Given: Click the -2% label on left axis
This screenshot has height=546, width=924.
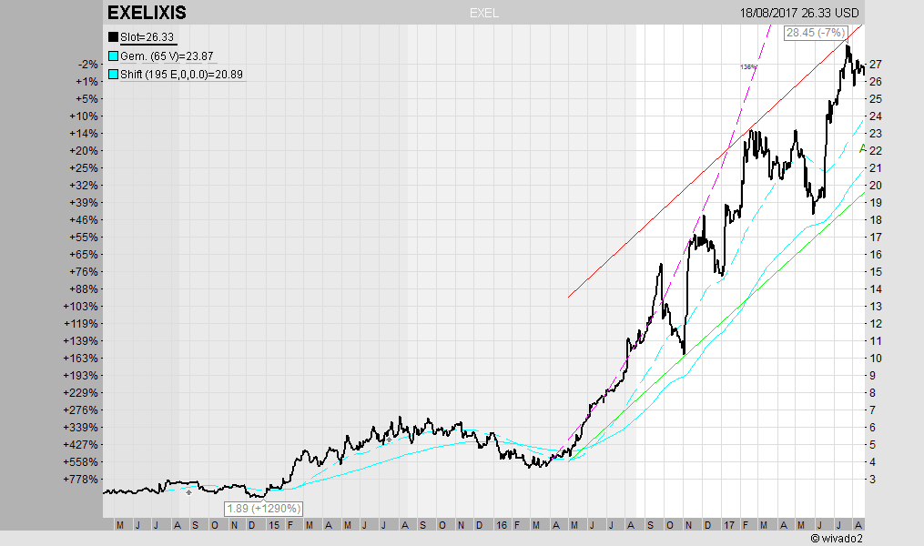Looking at the screenshot, I should click(87, 65).
